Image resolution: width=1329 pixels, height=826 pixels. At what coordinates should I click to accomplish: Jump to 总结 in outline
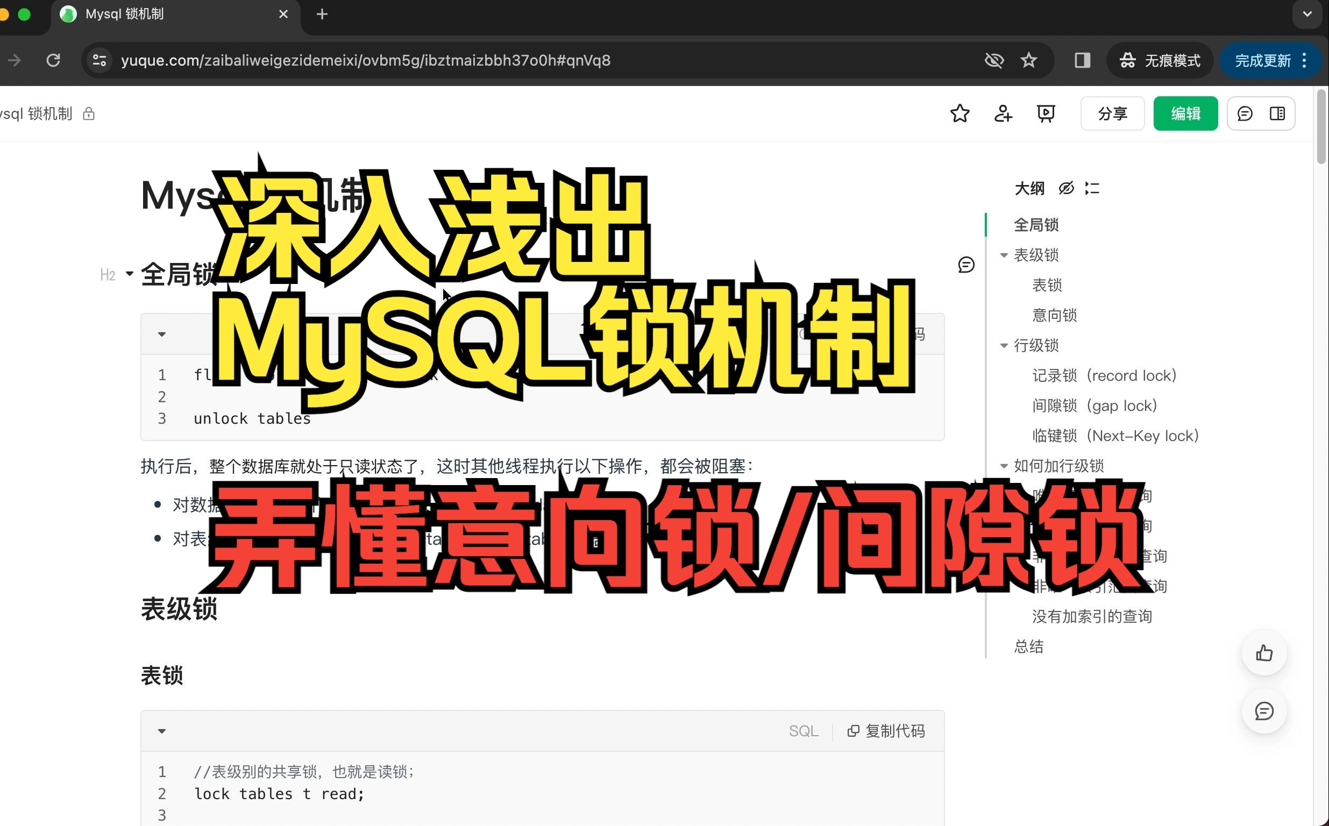(x=1028, y=646)
